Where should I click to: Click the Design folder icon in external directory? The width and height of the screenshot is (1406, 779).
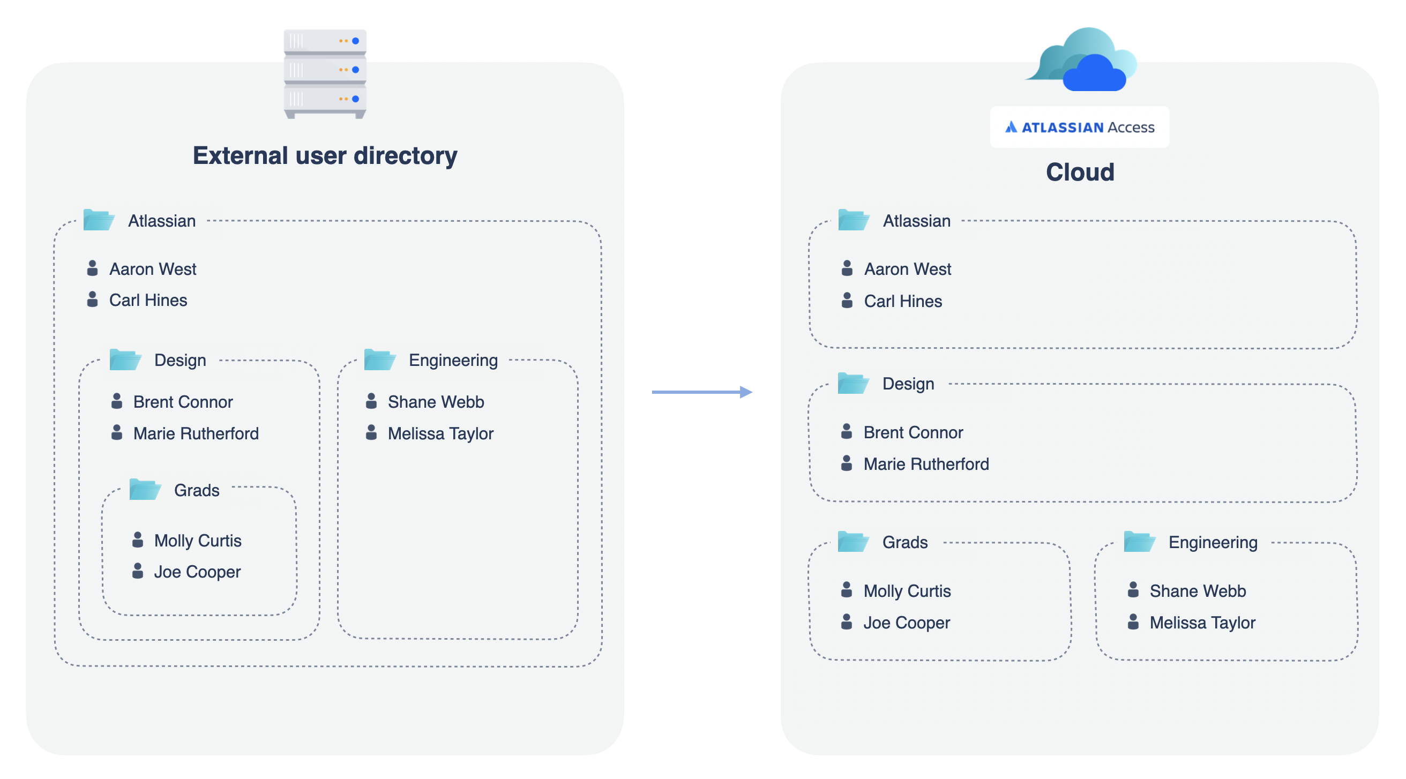[125, 359]
